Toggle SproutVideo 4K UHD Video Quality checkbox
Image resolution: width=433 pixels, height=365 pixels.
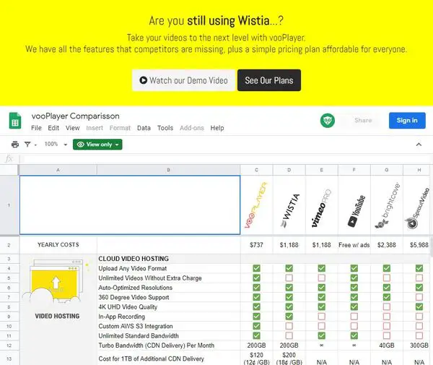coord(419,306)
